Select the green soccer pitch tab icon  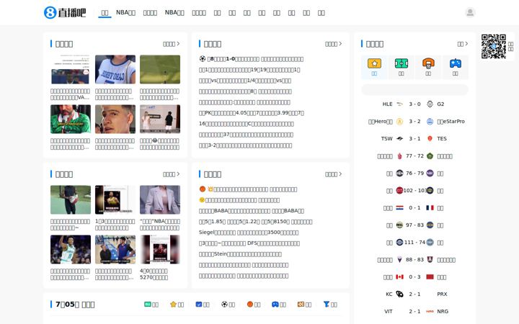point(402,63)
